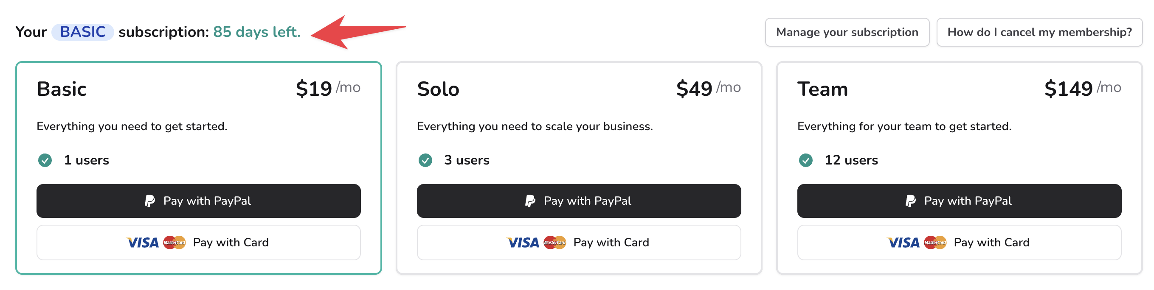Screen dimensions: 1154x290
Task: Open How do I cancel my membership
Action: click(1039, 32)
